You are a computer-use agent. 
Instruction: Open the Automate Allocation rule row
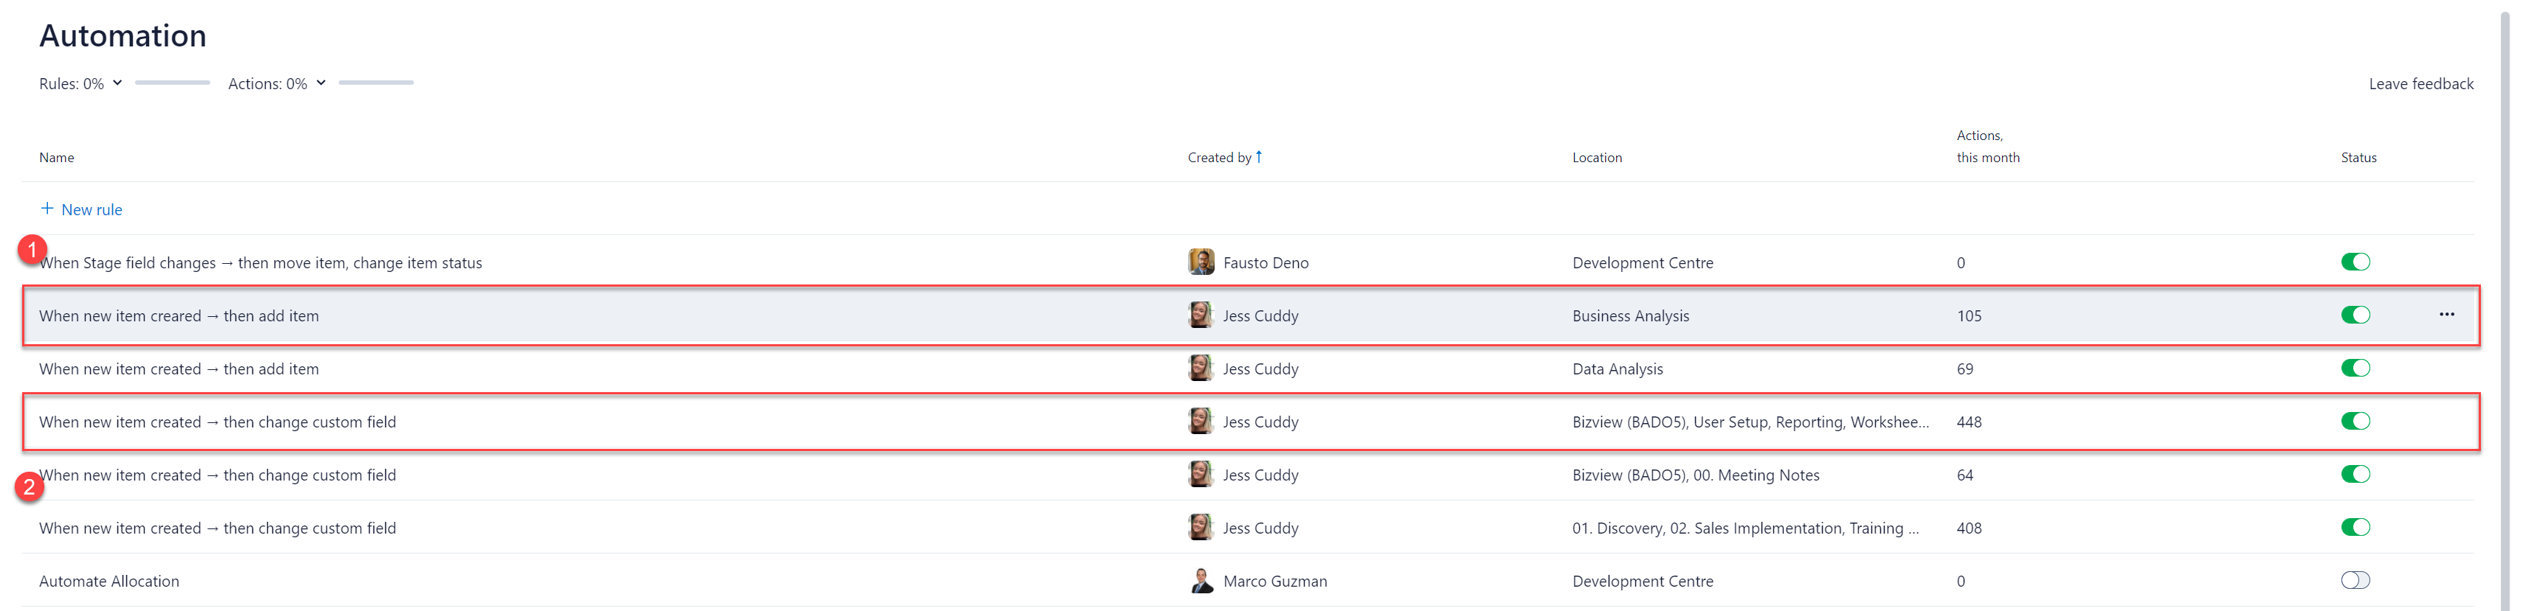pyautogui.click(x=108, y=581)
